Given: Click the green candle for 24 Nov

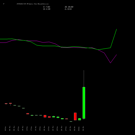Looking at the screenshot, I should pos(54,117).
